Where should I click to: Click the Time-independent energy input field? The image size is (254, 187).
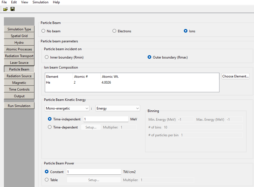106,119
